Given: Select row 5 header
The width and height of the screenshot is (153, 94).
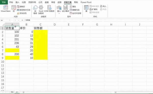Looking at the screenshot, I should point(3,43).
